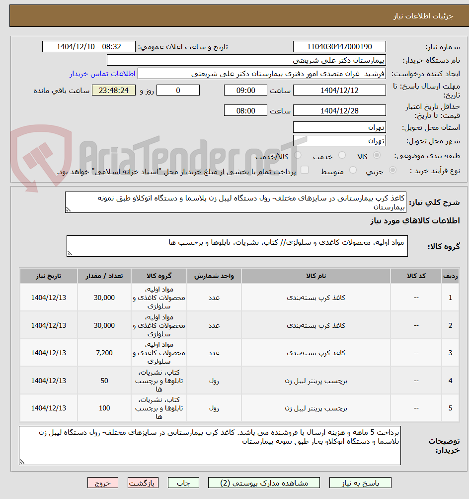Select the خدمت radio button
The height and width of the screenshot is (499, 469).
[x=342, y=155]
